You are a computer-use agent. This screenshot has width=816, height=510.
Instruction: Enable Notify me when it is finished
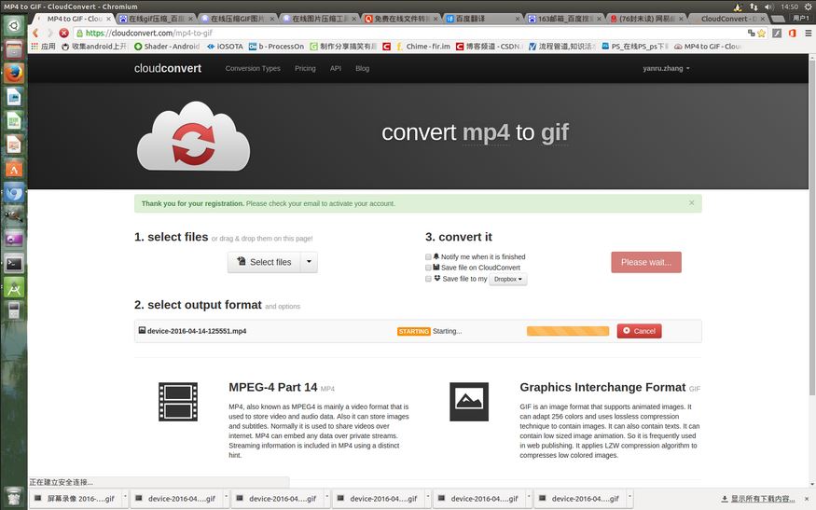point(428,257)
